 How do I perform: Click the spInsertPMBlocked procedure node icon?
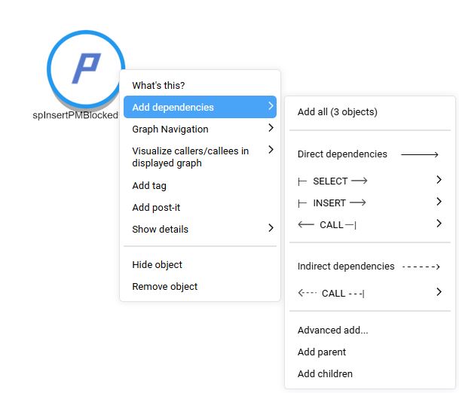click(85, 69)
